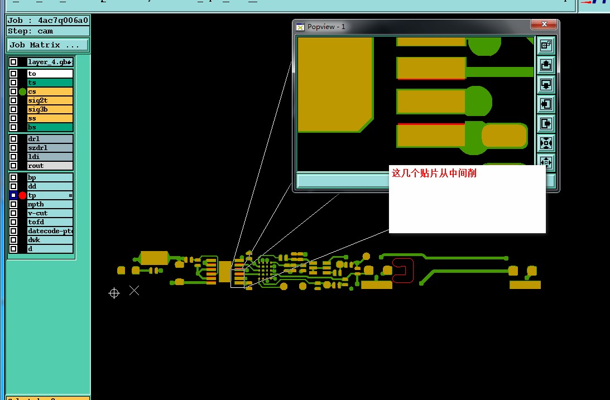Select the 'd' layer row
This screenshot has height=400, width=610.
50,249
